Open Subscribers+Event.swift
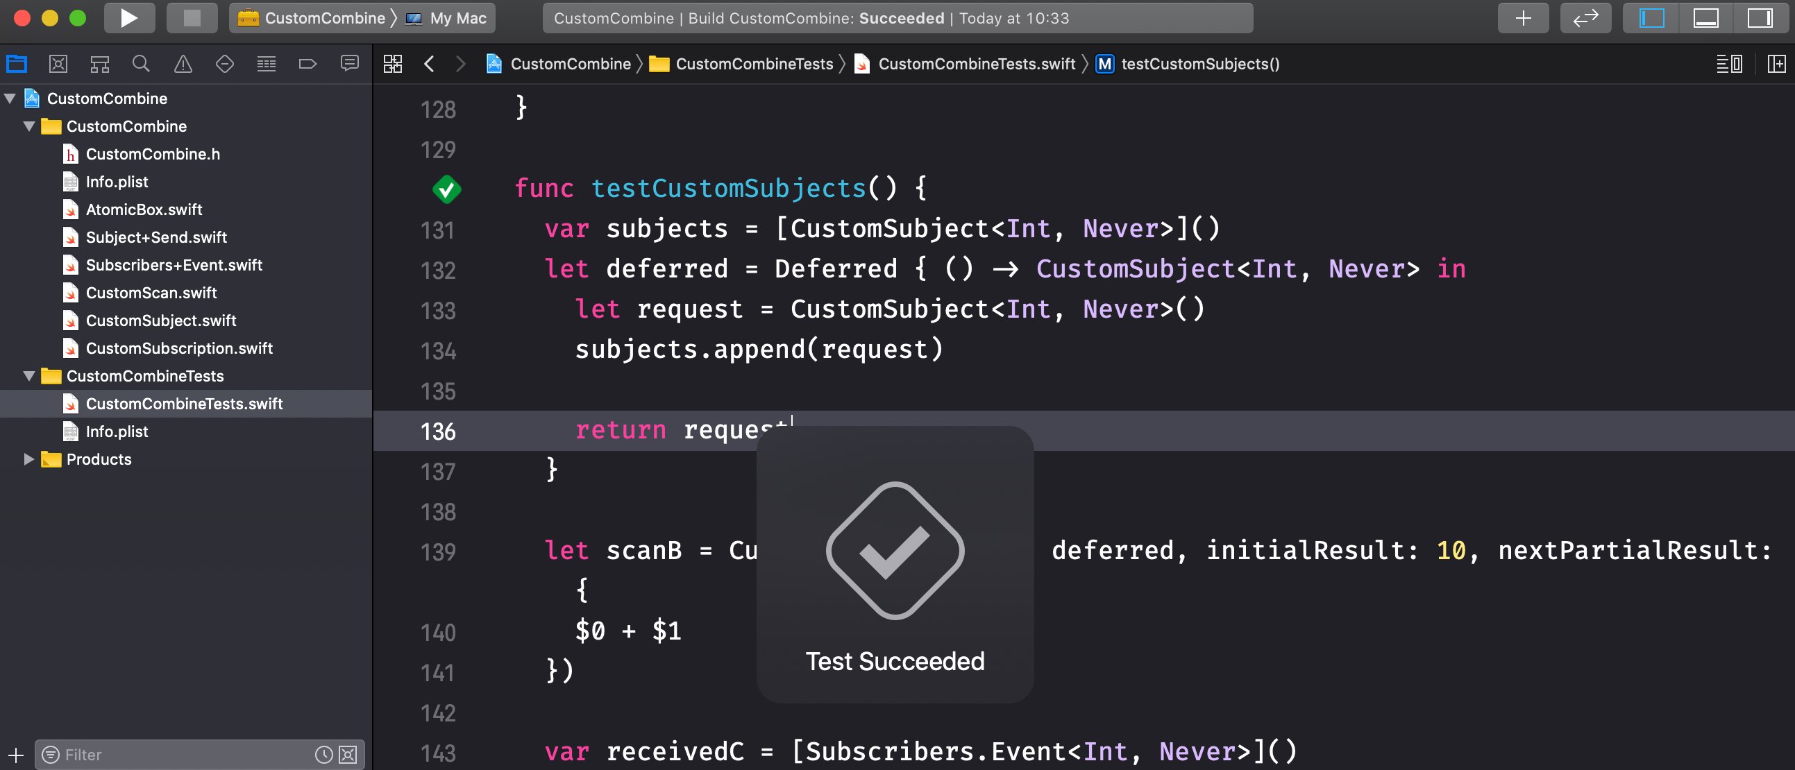This screenshot has width=1795, height=770. pos(162,265)
